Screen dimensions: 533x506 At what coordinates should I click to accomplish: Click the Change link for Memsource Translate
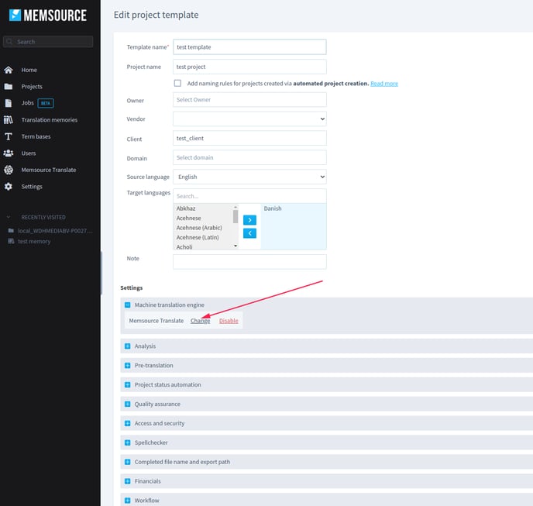point(200,321)
